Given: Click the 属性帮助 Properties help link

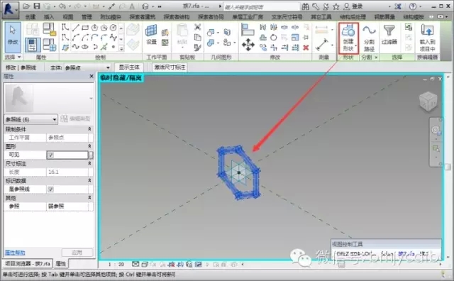Looking at the screenshot, I should coord(15,253).
